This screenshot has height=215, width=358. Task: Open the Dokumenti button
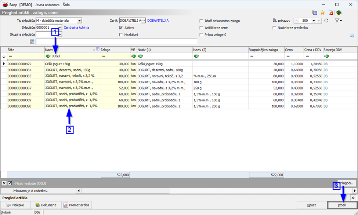click(46, 205)
